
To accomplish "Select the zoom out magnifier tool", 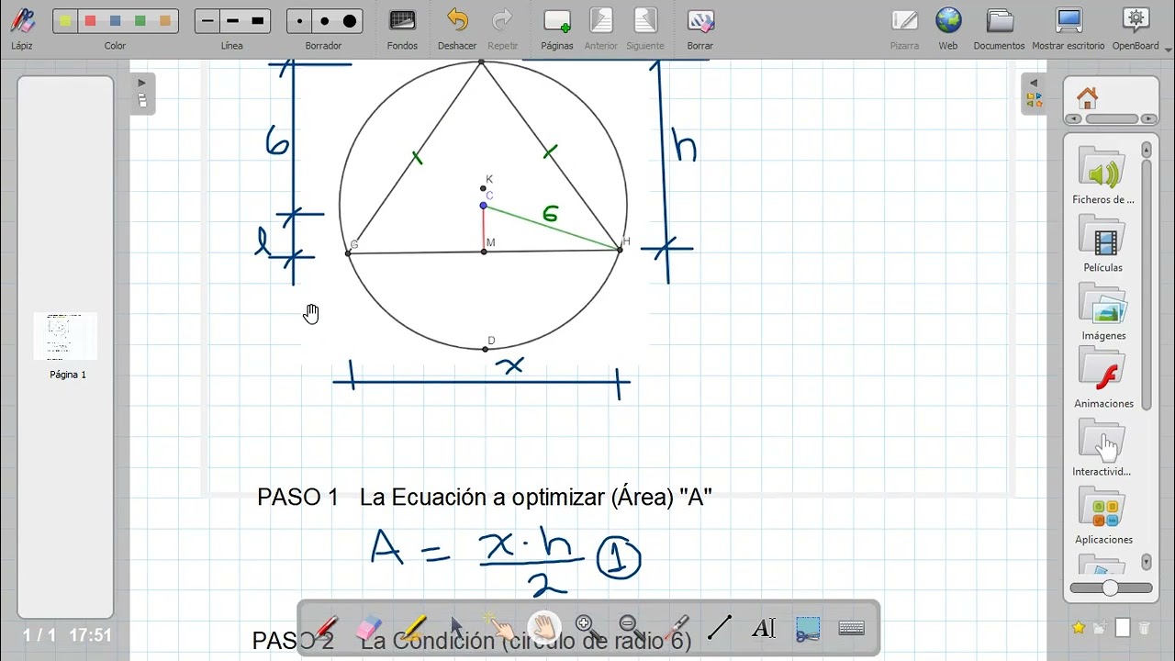I will pyautogui.click(x=632, y=628).
